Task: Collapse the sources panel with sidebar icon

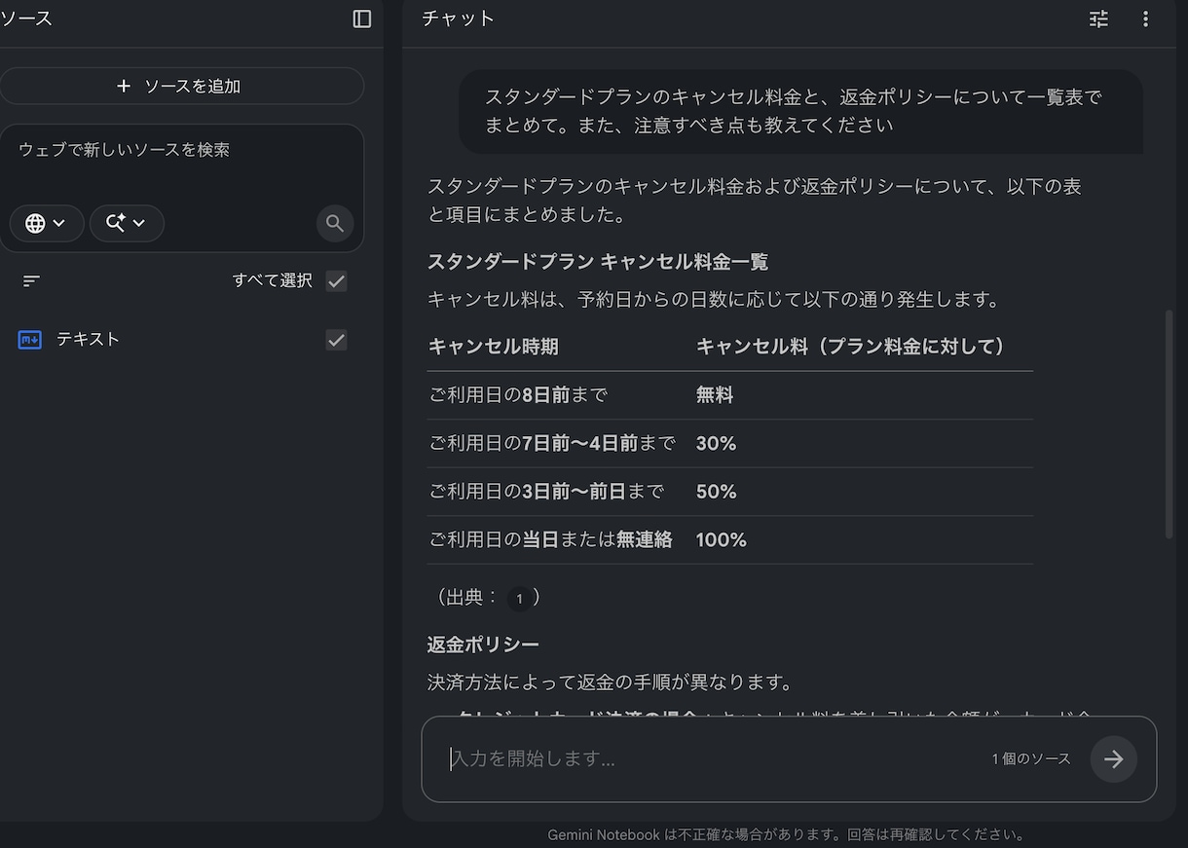Action: click(362, 19)
